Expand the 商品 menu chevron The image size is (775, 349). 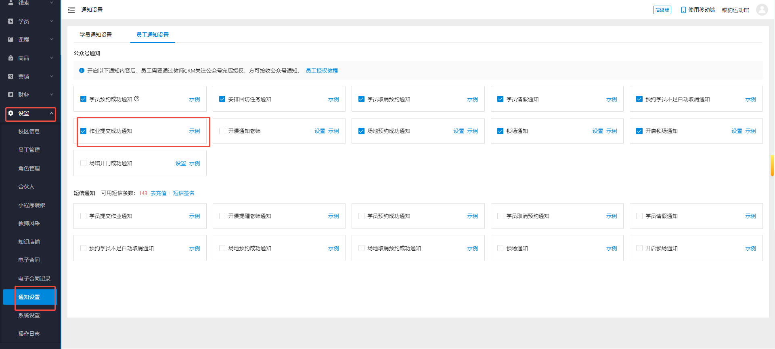pyautogui.click(x=52, y=58)
